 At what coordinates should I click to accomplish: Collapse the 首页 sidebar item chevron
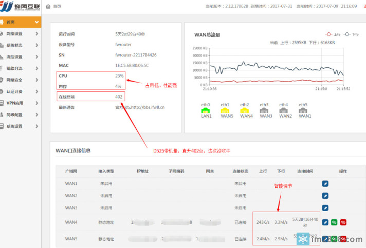[36, 23]
